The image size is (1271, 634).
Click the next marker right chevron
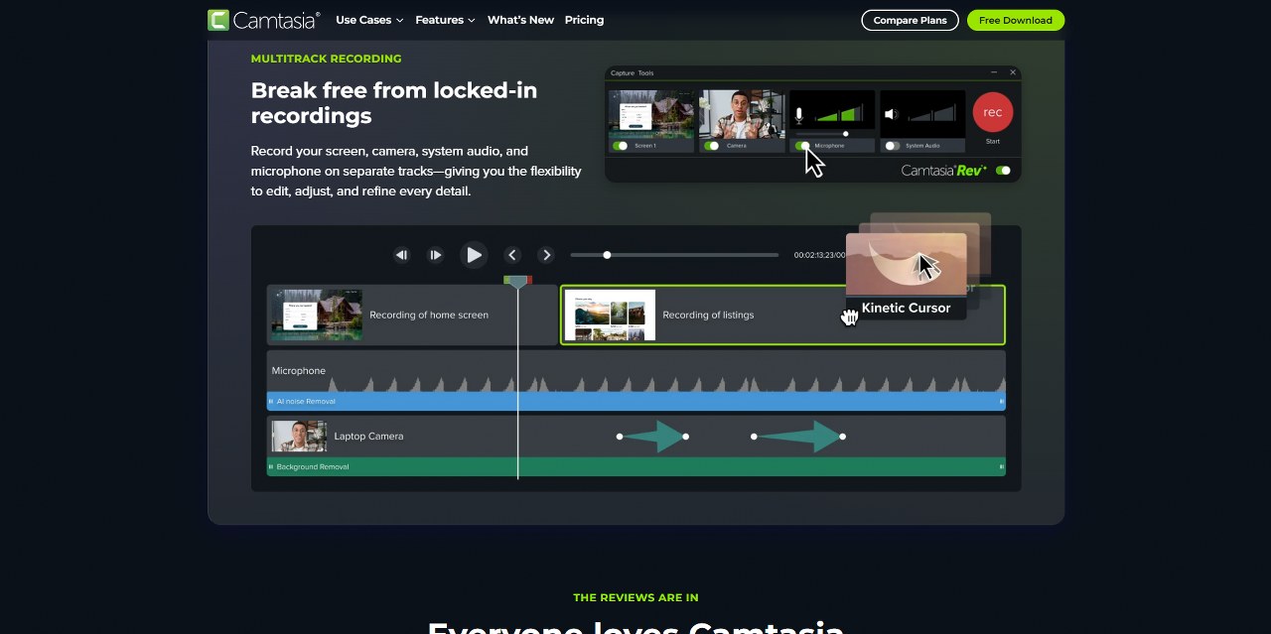point(545,255)
